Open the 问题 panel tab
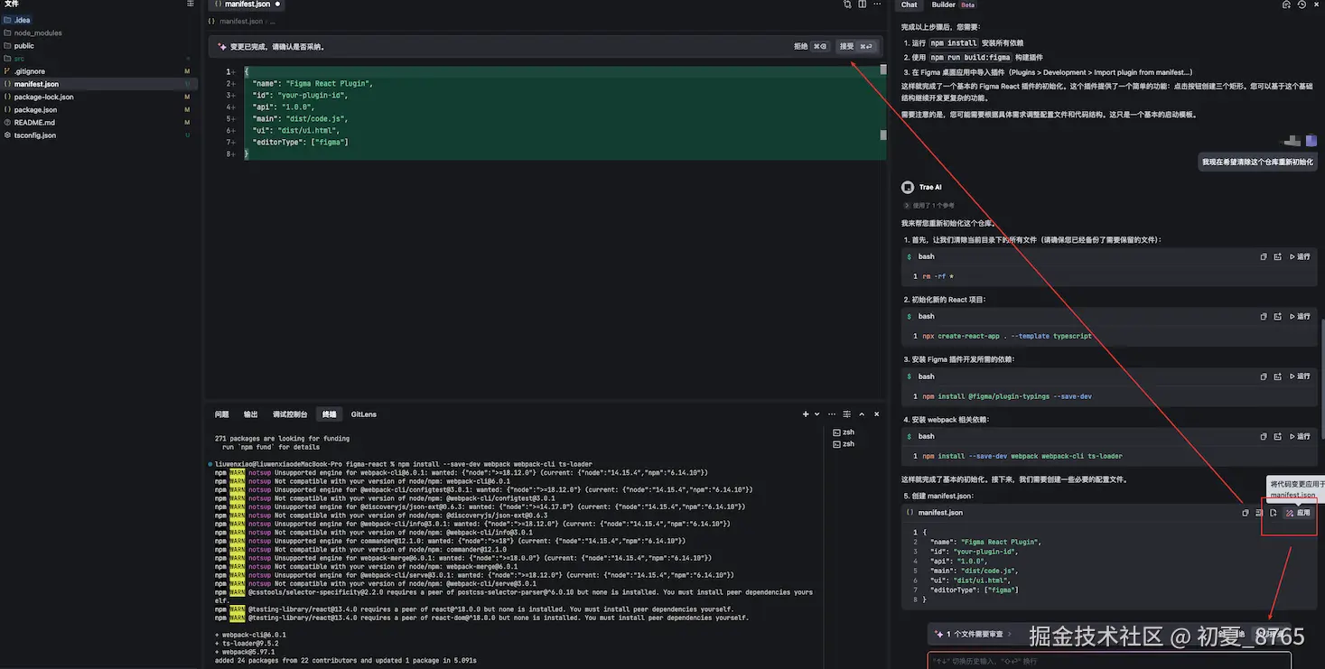Viewport: 1325px width, 669px height. (x=221, y=414)
